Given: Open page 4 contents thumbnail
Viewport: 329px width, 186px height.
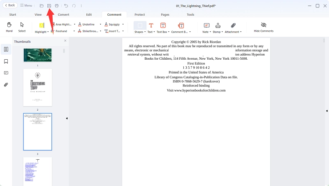Looking at the screenshot, I should click(x=37, y=172).
